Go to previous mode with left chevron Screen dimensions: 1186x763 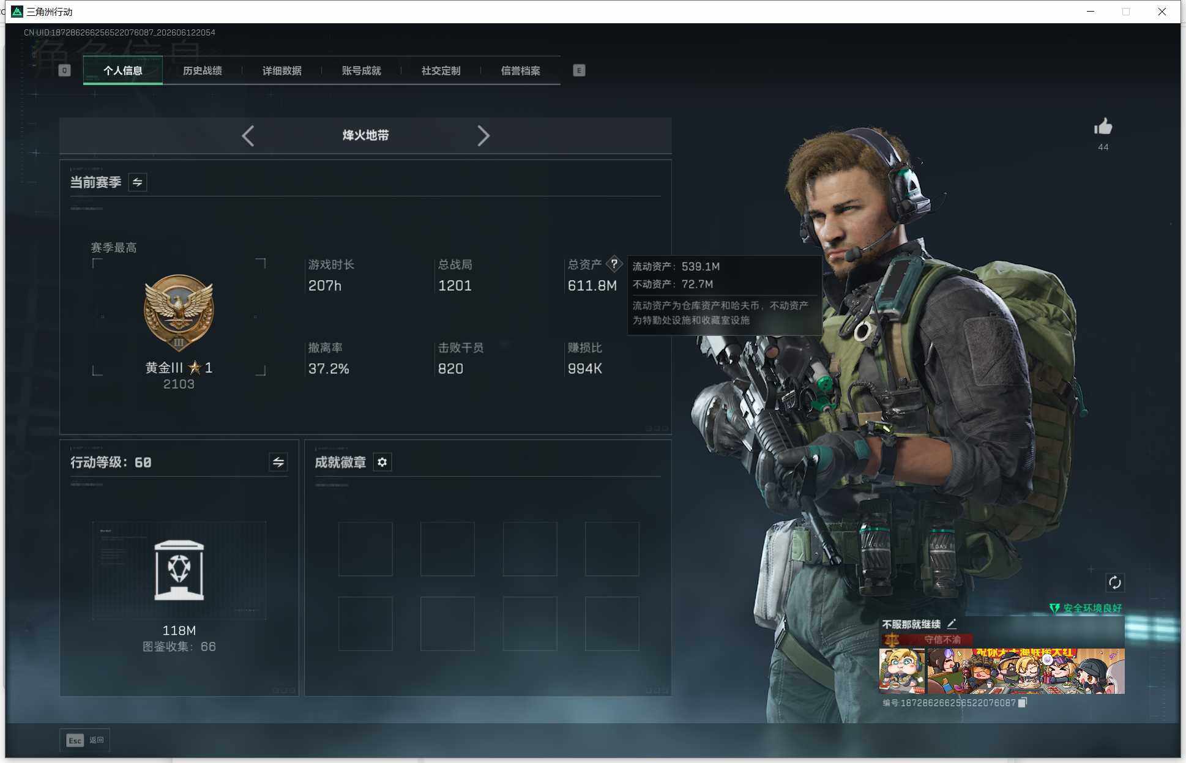click(248, 136)
